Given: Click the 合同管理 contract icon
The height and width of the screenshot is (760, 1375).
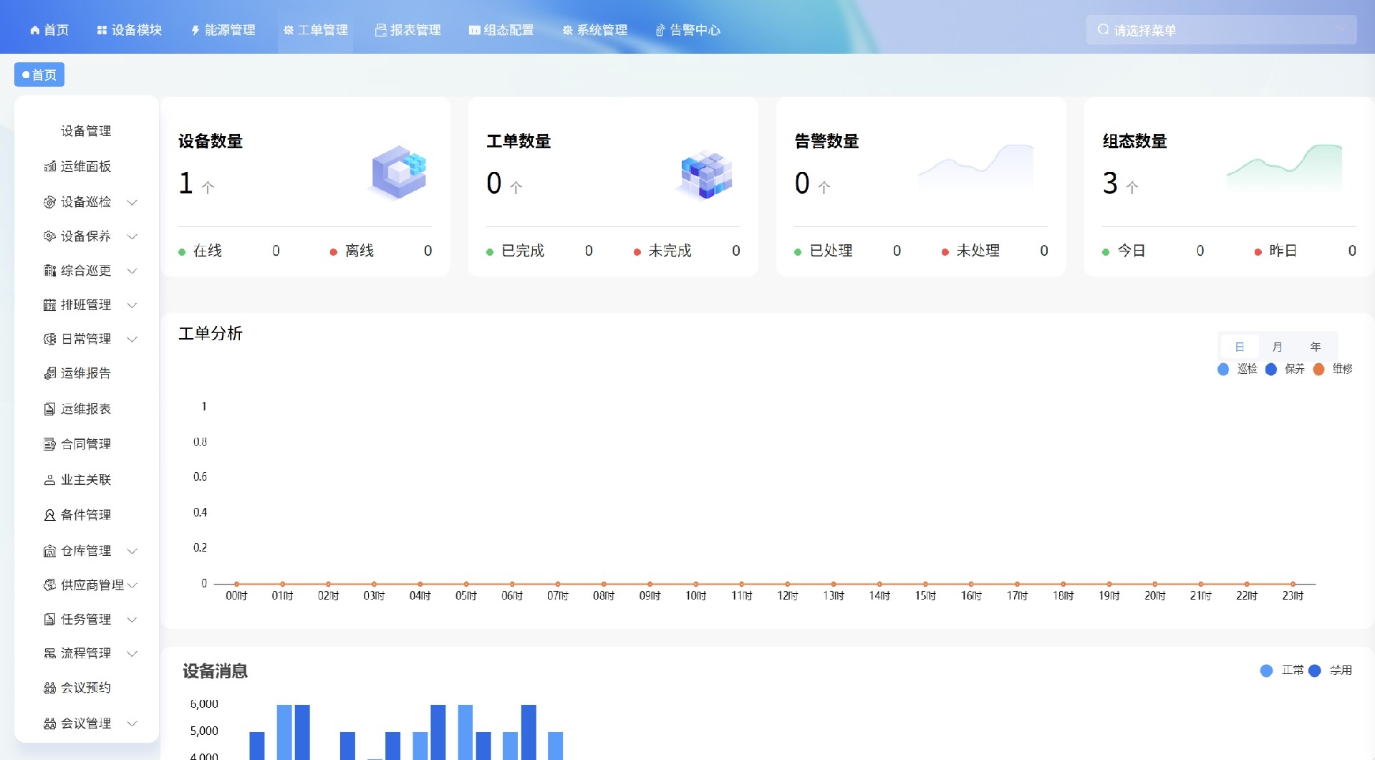Looking at the screenshot, I should click(x=49, y=444).
